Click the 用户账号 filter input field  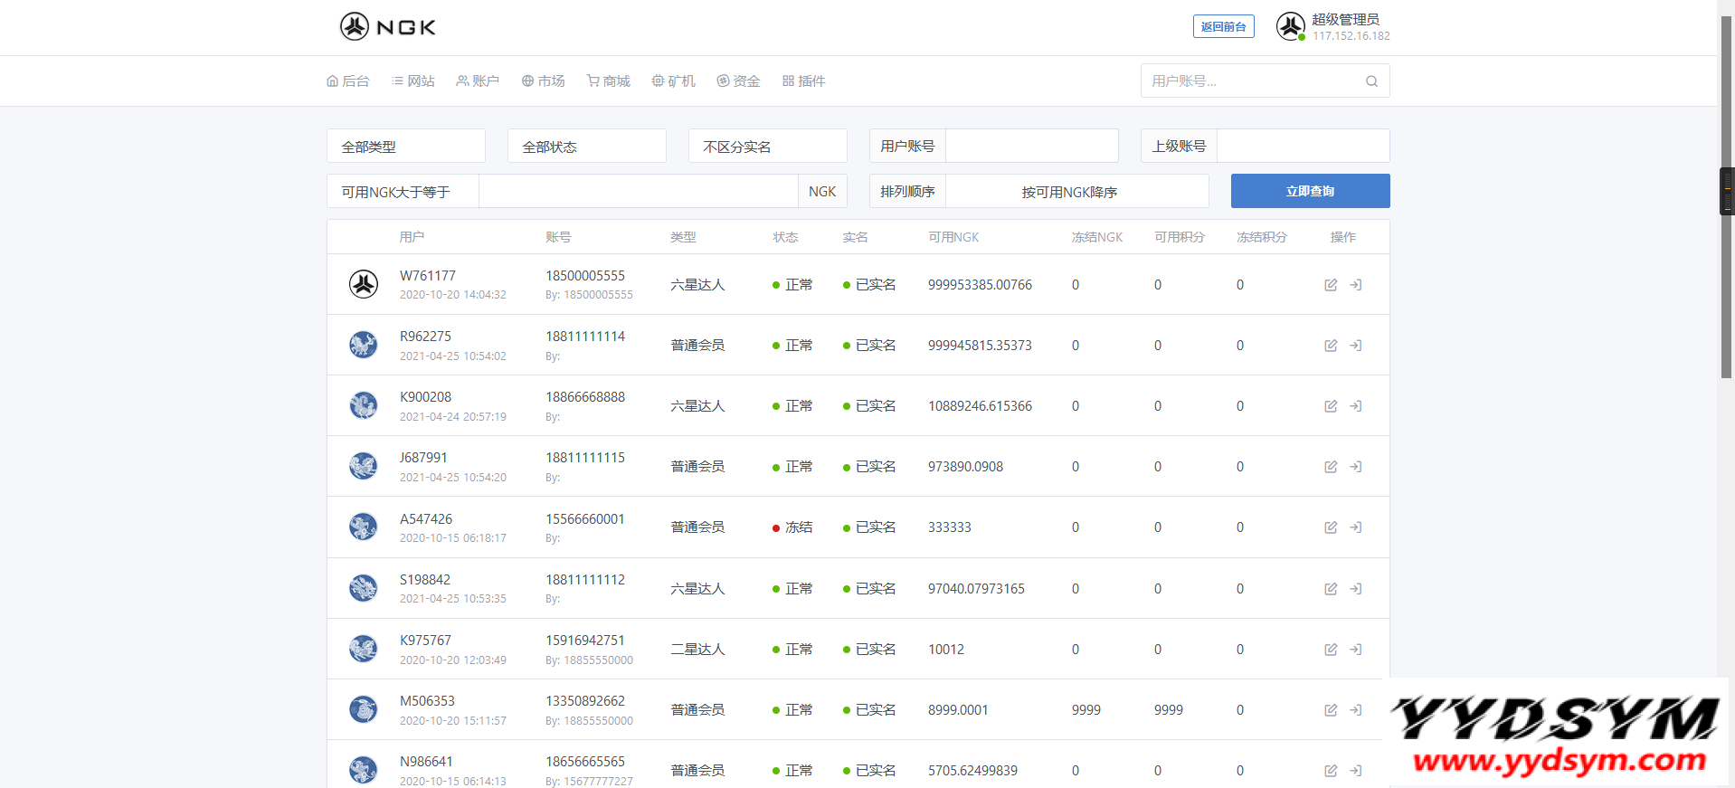pyautogui.click(x=1031, y=147)
